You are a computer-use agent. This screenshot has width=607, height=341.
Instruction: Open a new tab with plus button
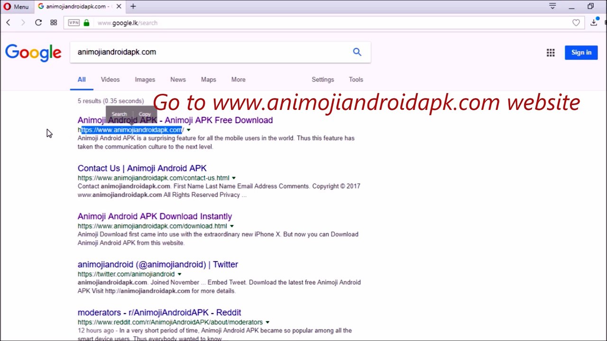click(x=133, y=7)
